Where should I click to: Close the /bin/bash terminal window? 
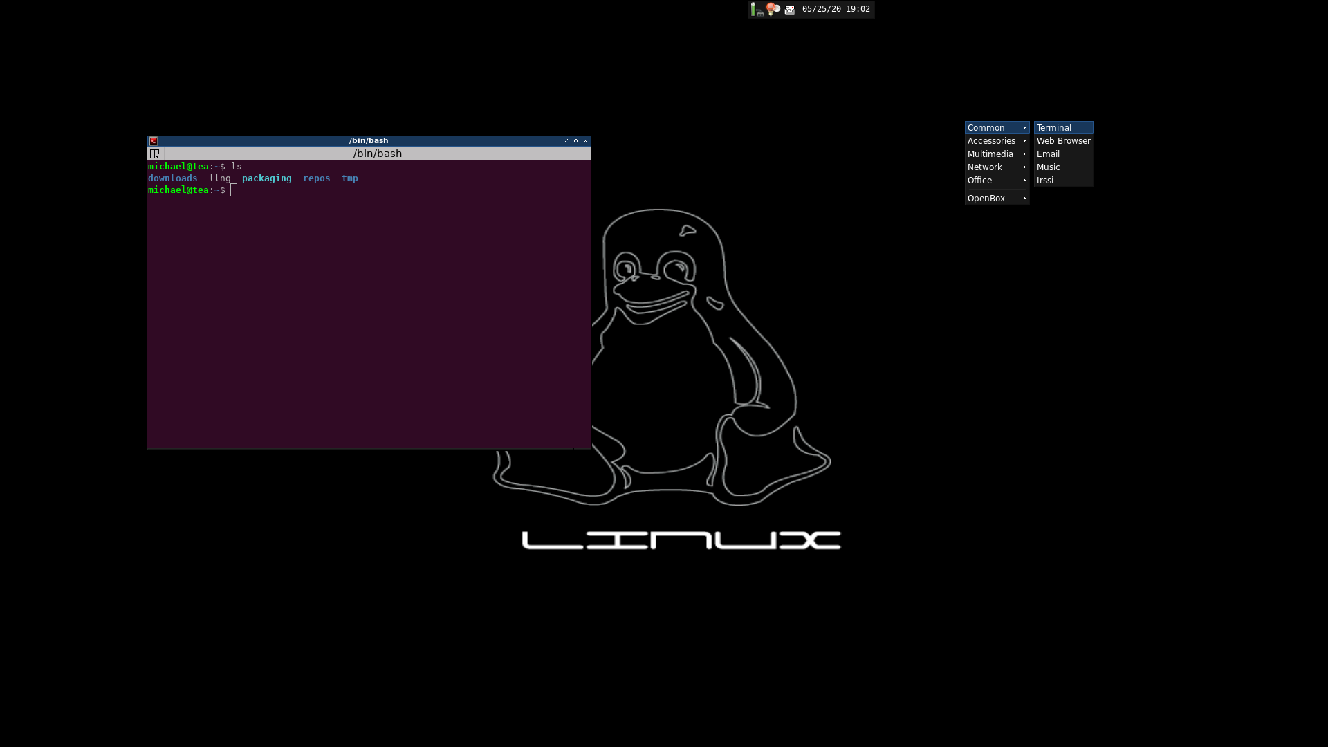(585, 141)
